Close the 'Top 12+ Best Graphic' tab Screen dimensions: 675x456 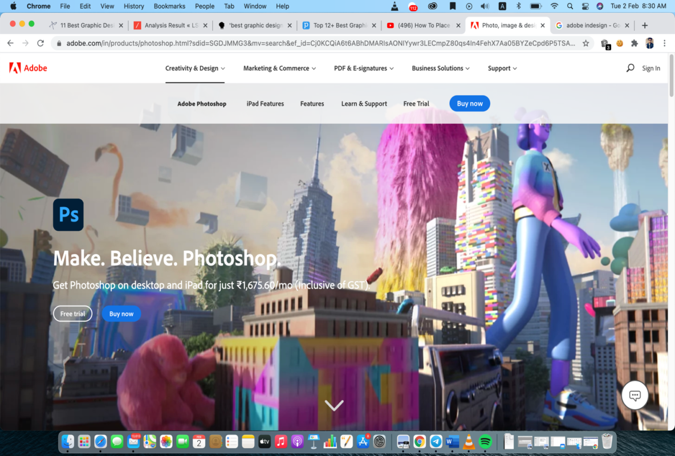point(373,26)
